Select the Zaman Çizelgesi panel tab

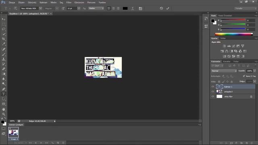[16, 124]
